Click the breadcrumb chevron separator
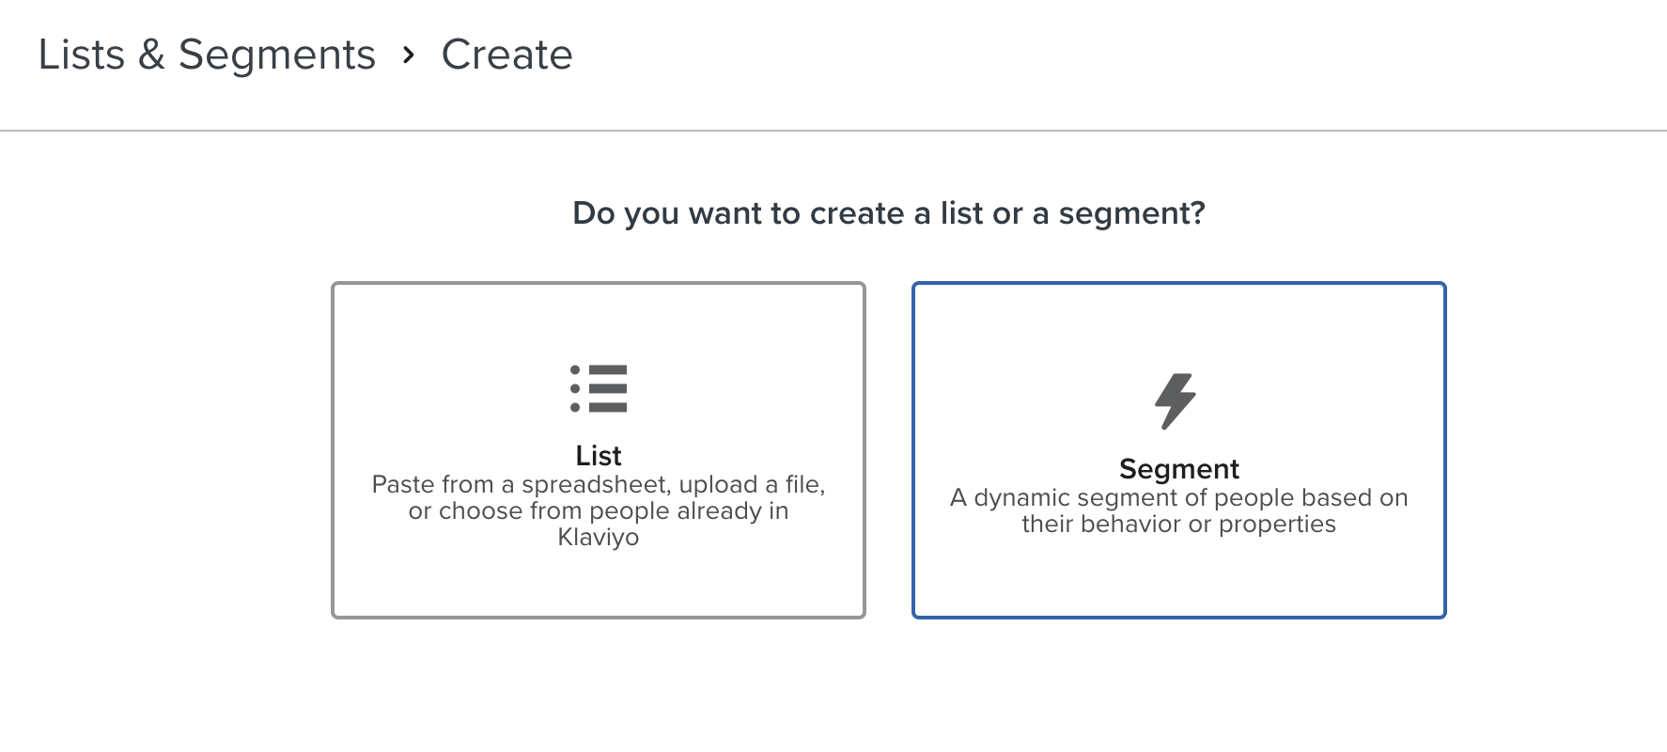This screenshot has height=752, width=1667. coord(408,55)
